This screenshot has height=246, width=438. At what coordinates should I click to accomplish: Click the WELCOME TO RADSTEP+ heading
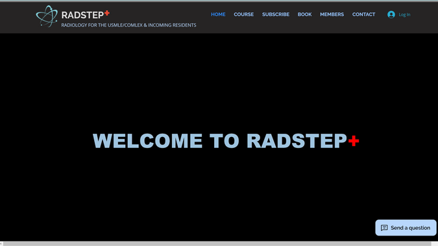click(x=226, y=141)
